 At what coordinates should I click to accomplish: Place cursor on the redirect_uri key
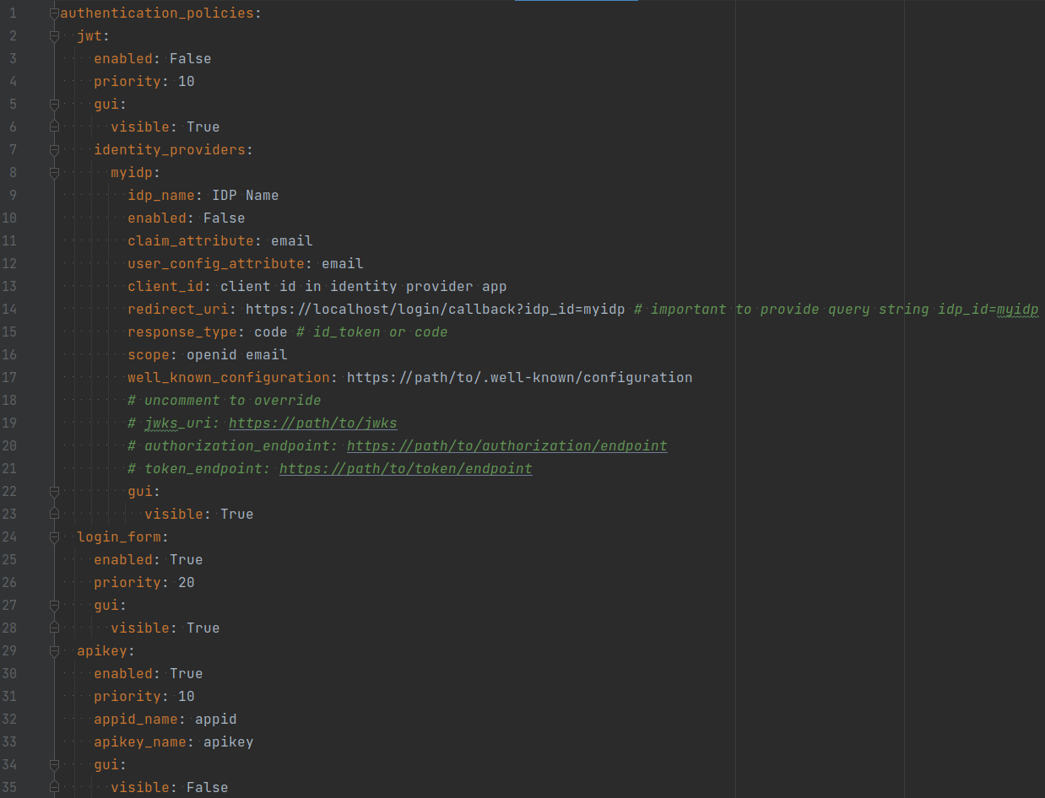(177, 310)
